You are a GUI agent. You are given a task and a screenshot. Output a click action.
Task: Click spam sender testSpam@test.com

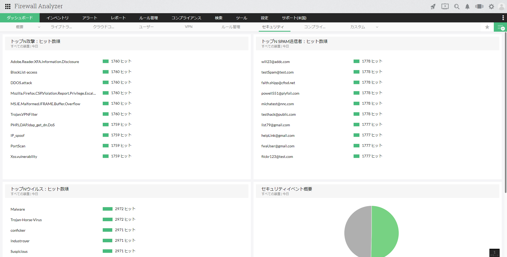[278, 72]
